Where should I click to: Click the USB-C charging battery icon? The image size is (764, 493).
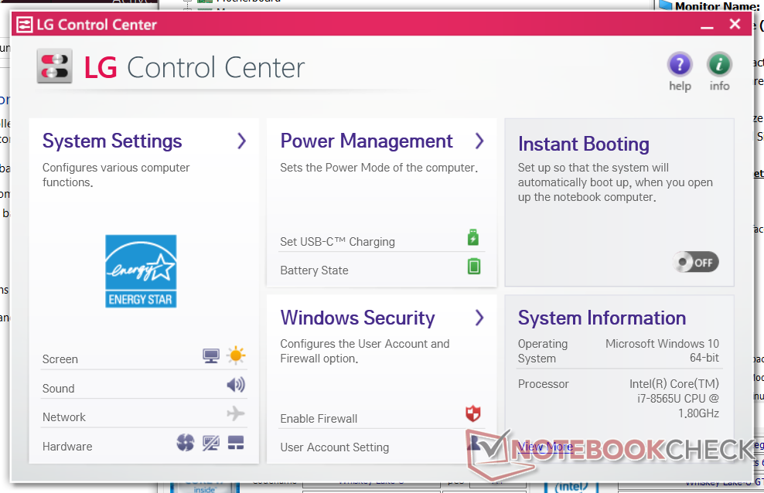pyautogui.click(x=473, y=238)
